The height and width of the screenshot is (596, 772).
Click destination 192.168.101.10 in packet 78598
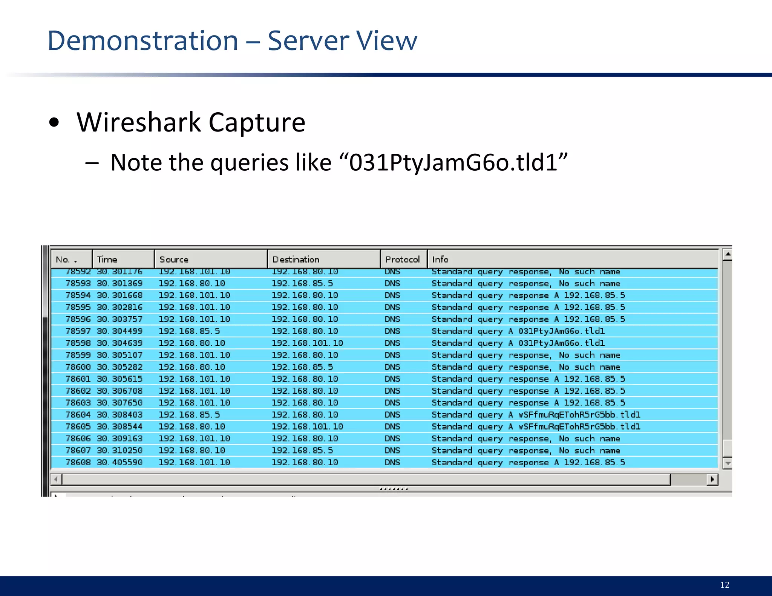[307, 343]
